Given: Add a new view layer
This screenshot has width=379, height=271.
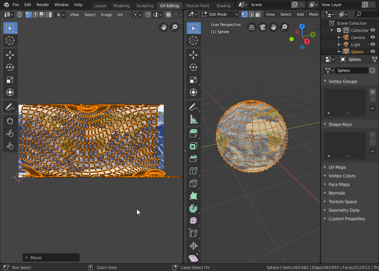Looking at the screenshot, I should [x=365, y=5].
